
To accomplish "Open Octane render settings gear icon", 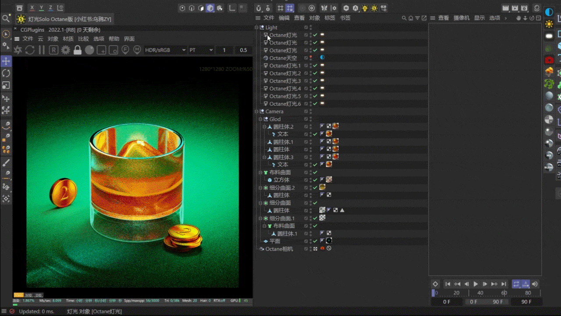I will pyautogui.click(x=65, y=50).
